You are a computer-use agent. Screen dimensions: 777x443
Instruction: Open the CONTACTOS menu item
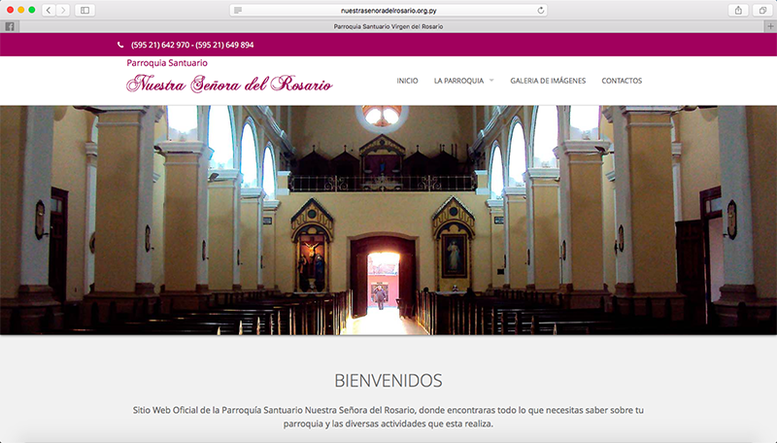pyautogui.click(x=622, y=81)
